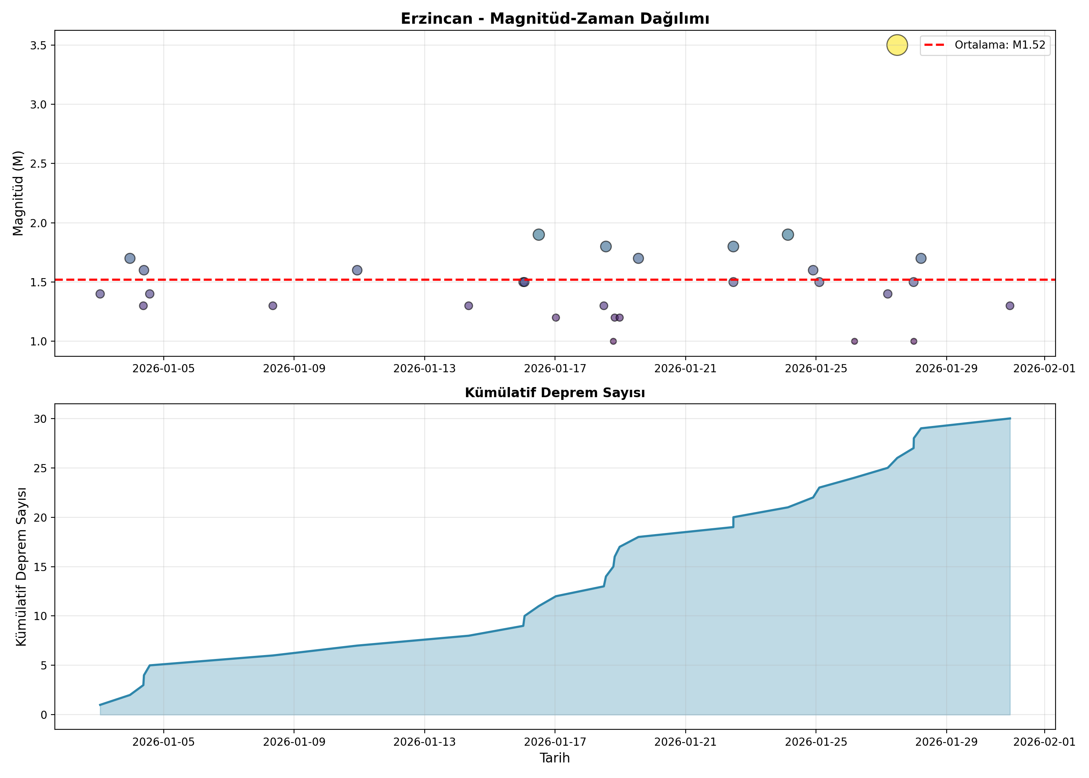The height and width of the screenshot is (778, 1089).
Task: Click '2026-01-09' under the cumulative chart
Action: pyautogui.click(x=294, y=742)
